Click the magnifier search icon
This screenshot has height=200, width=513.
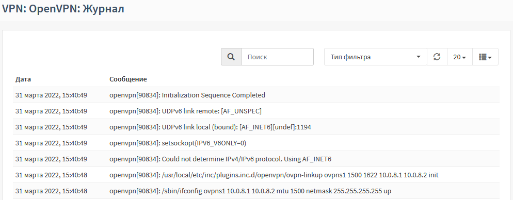click(231, 57)
